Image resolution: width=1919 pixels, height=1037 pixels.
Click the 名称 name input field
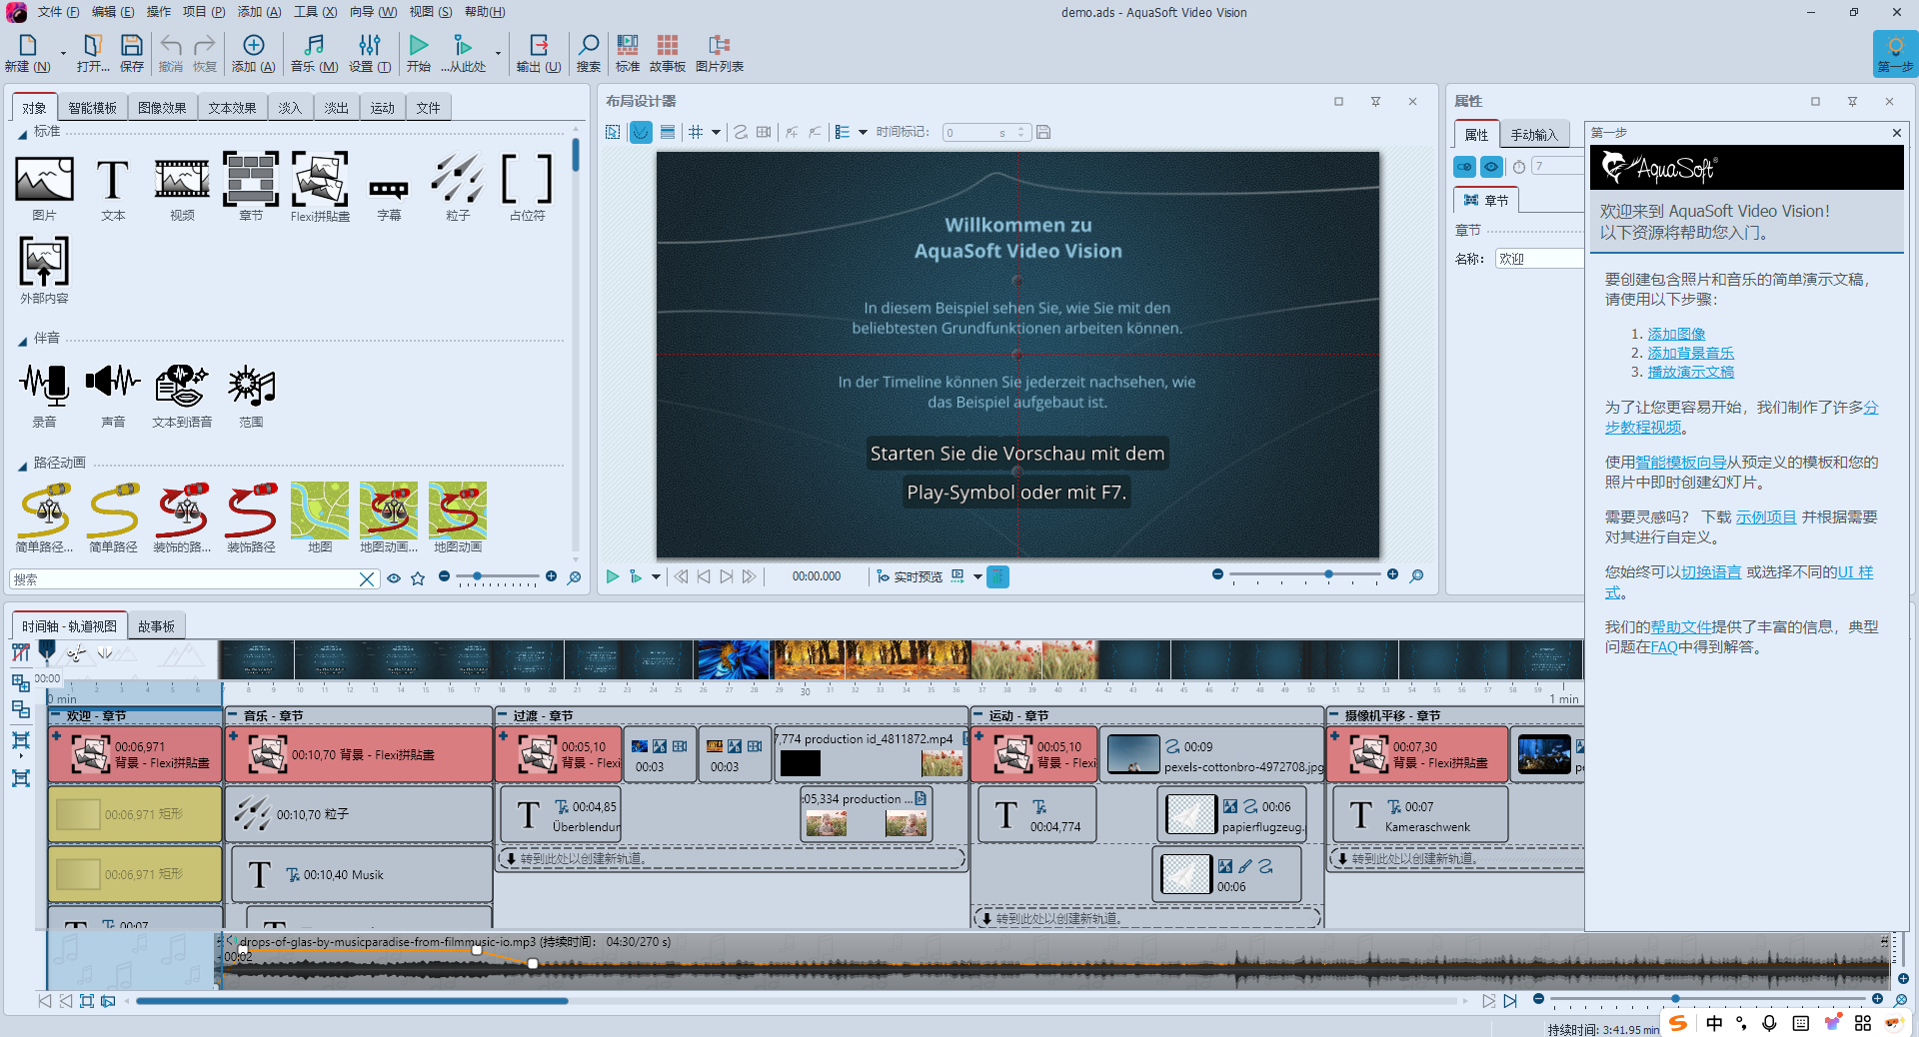click(x=1539, y=259)
